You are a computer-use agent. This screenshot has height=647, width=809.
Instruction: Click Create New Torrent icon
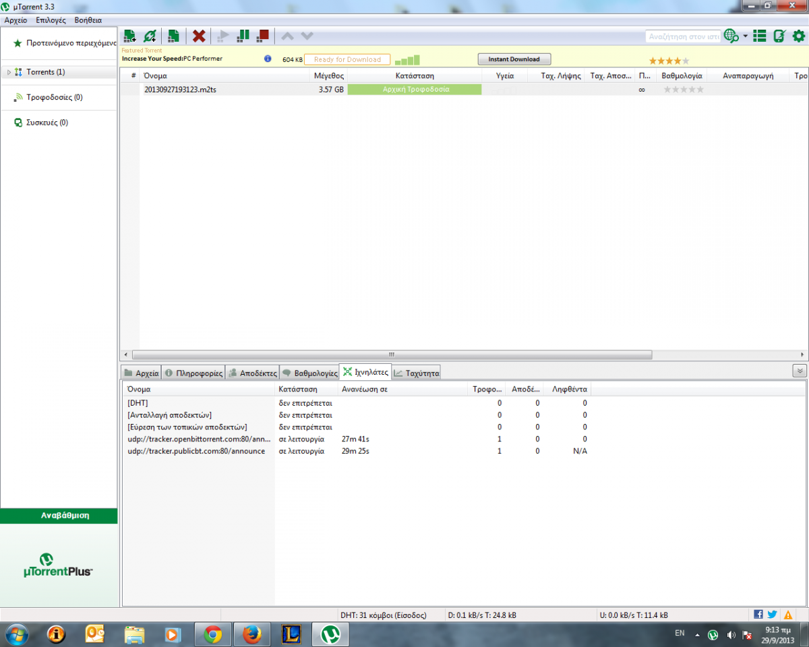pos(173,36)
